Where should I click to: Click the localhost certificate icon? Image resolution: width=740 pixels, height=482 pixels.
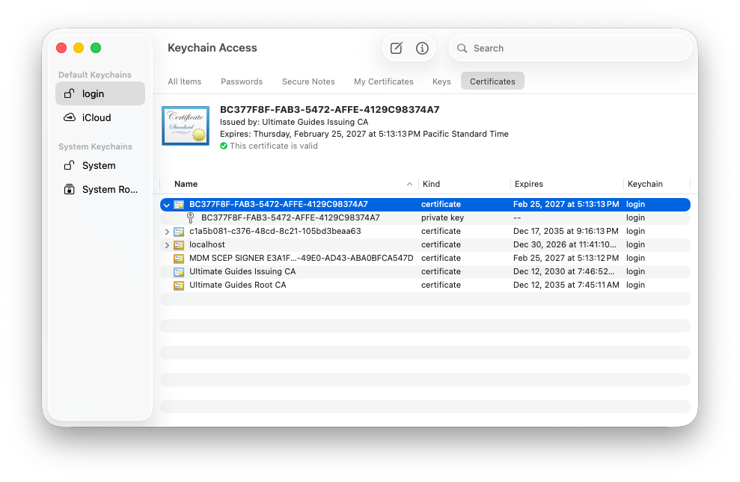click(x=177, y=244)
